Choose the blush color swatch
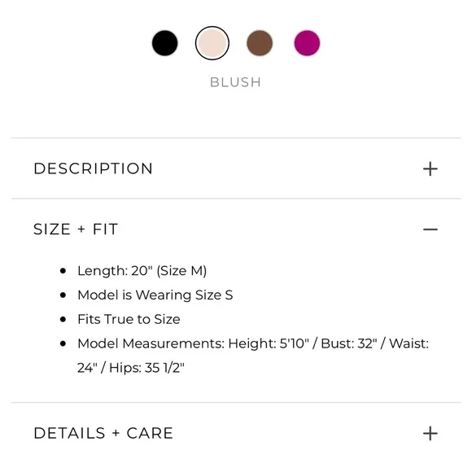The image size is (472, 472). coord(212,43)
